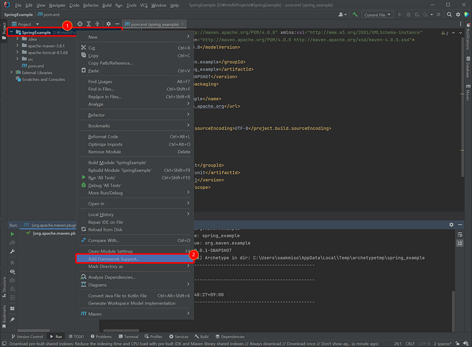
Task: Open the Refactor submenu in context menu
Action: (x=135, y=115)
